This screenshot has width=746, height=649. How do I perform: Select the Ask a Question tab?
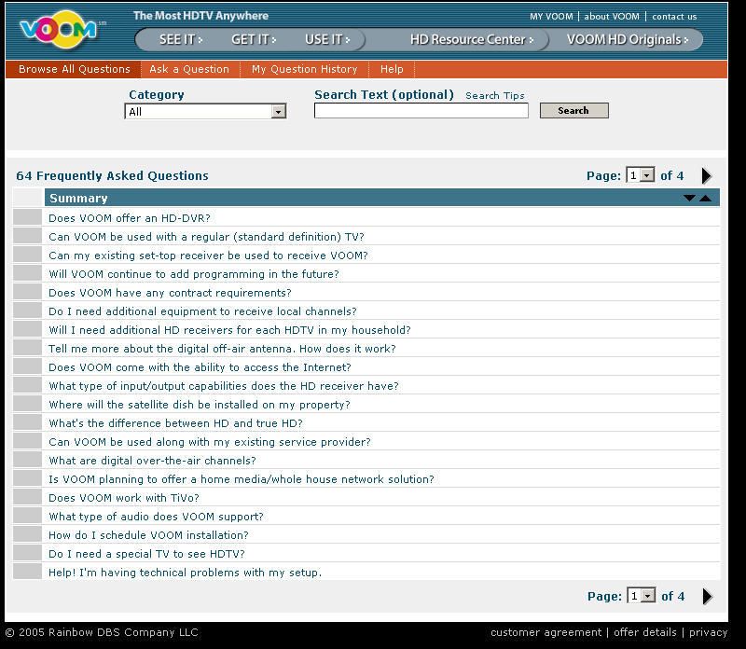tap(189, 69)
